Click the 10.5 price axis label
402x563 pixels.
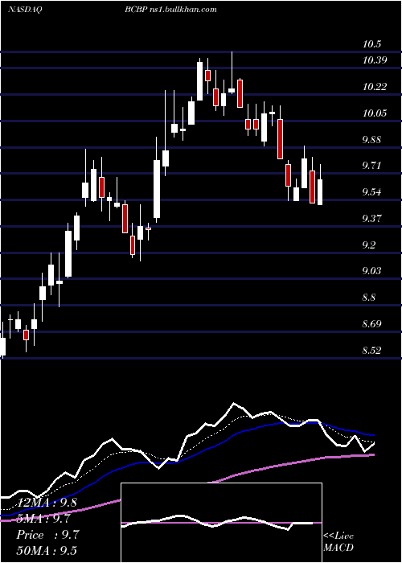pyautogui.click(x=371, y=44)
